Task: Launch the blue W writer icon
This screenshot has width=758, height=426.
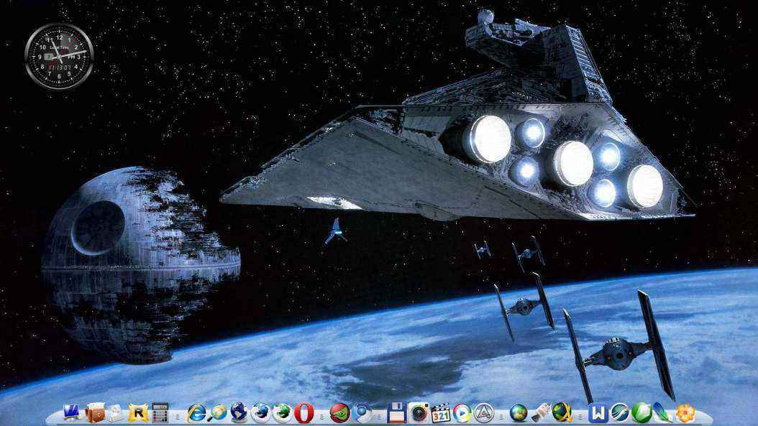Action: click(x=598, y=413)
